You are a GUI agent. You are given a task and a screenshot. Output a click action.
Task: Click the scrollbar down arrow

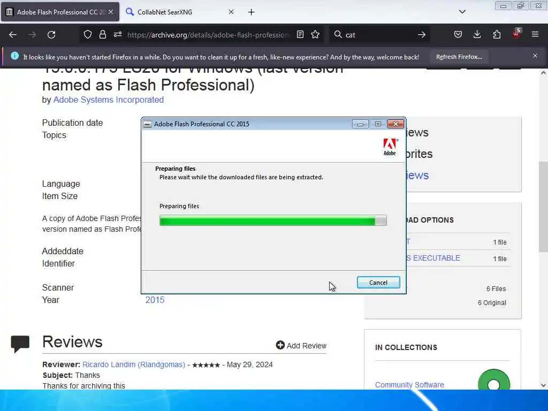(543, 385)
